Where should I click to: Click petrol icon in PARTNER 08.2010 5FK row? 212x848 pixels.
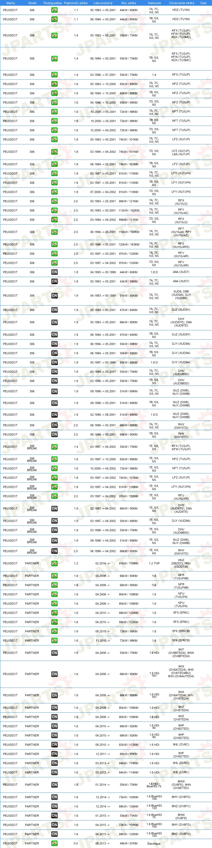(54, 631)
